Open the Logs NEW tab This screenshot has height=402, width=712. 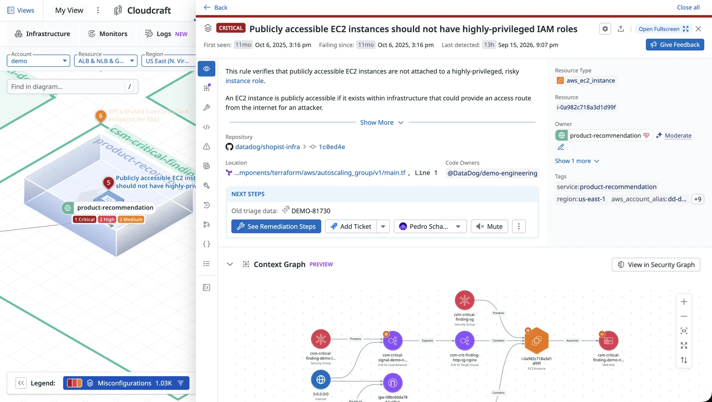(166, 34)
